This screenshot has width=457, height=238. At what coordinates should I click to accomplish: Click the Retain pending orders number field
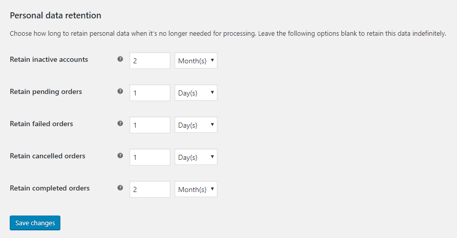pos(150,93)
